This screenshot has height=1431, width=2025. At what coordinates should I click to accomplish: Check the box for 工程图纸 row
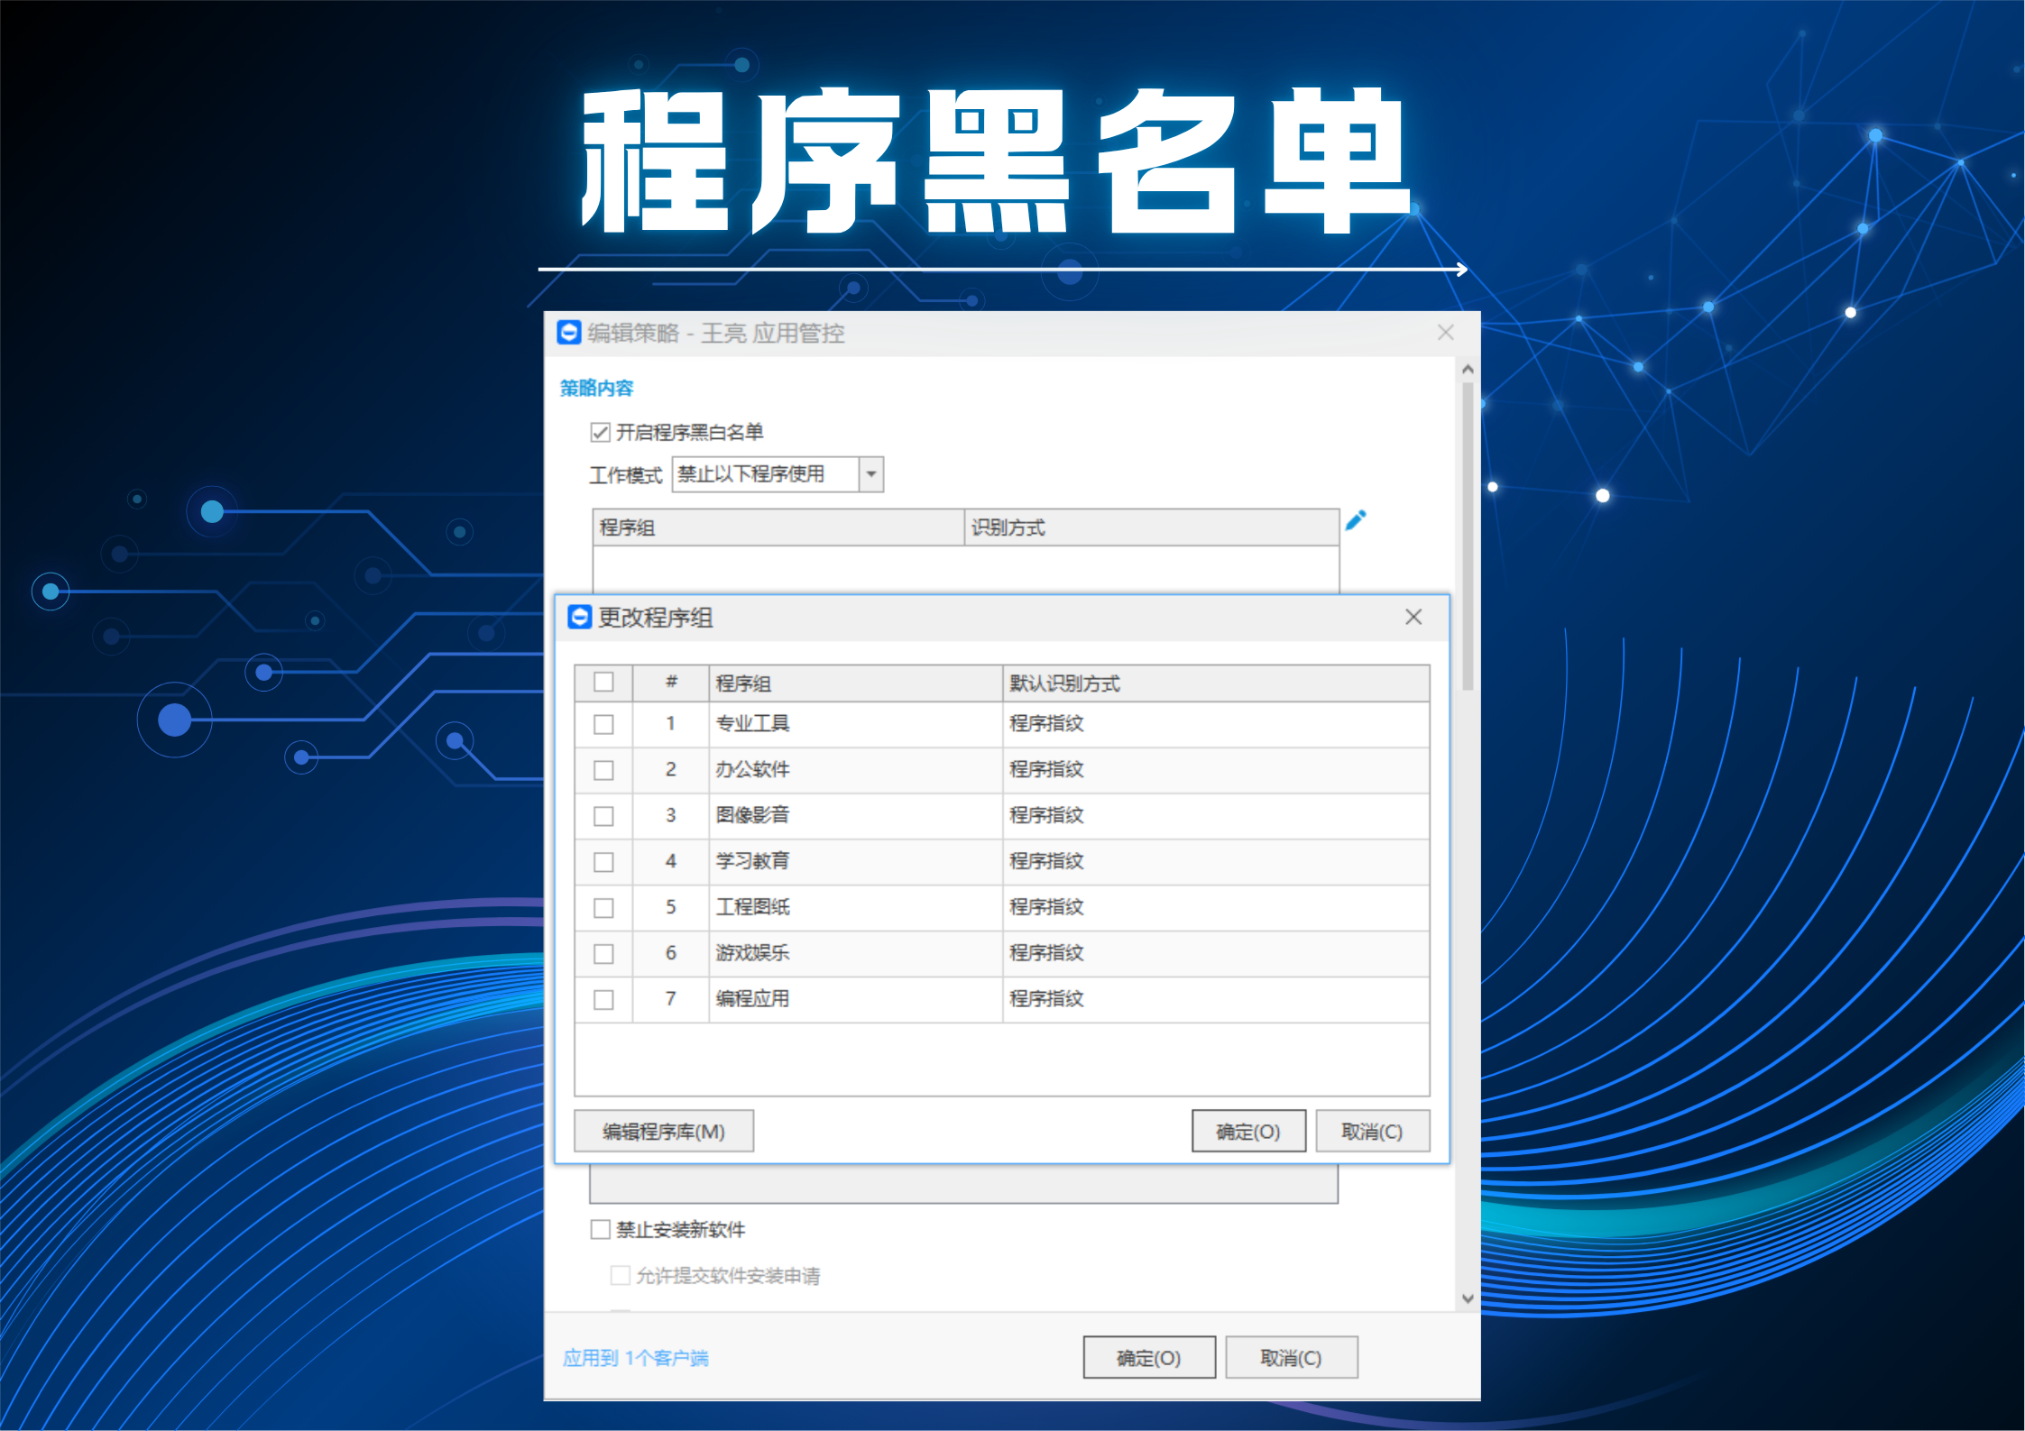coord(603,908)
